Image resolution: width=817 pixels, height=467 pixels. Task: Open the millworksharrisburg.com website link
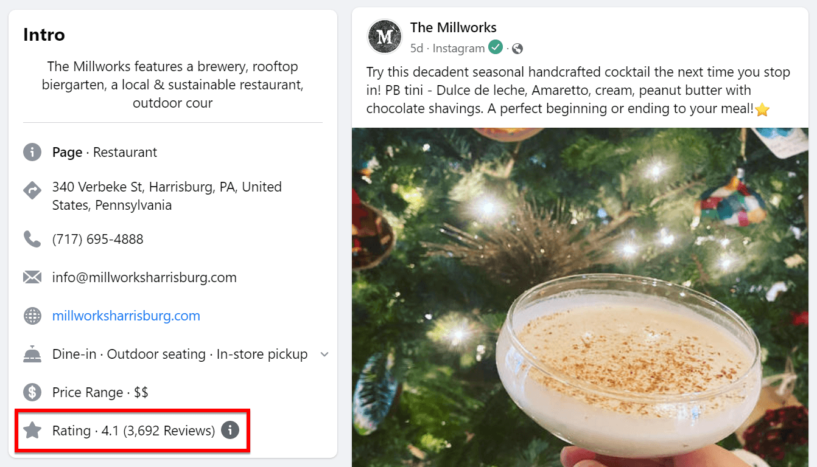point(126,316)
